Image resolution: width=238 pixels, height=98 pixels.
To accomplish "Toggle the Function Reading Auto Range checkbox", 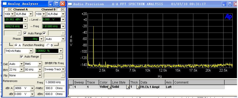I will pos(21,57).
